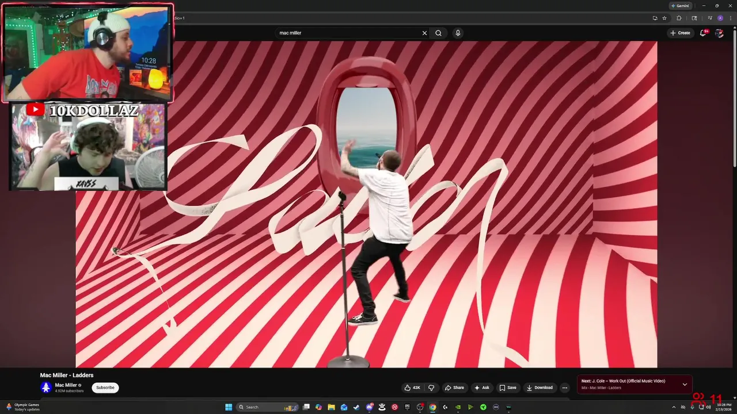Open File Explorer from taskbar

[331, 407]
